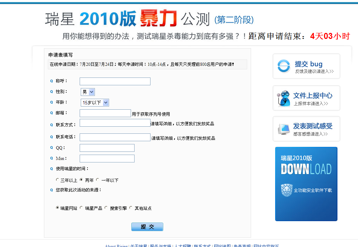Select the 两年 radio button
The height and width of the screenshot is (247, 358).
pos(81,180)
